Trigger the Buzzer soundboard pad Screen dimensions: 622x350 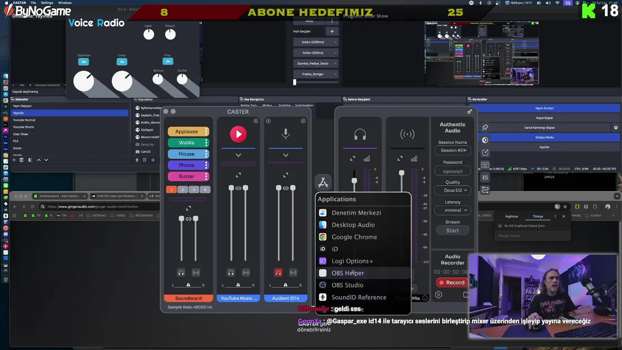point(188,176)
